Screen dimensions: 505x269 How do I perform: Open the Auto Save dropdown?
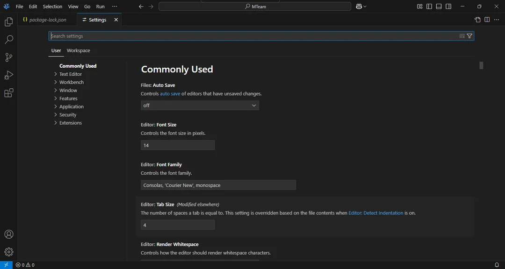pyautogui.click(x=200, y=105)
